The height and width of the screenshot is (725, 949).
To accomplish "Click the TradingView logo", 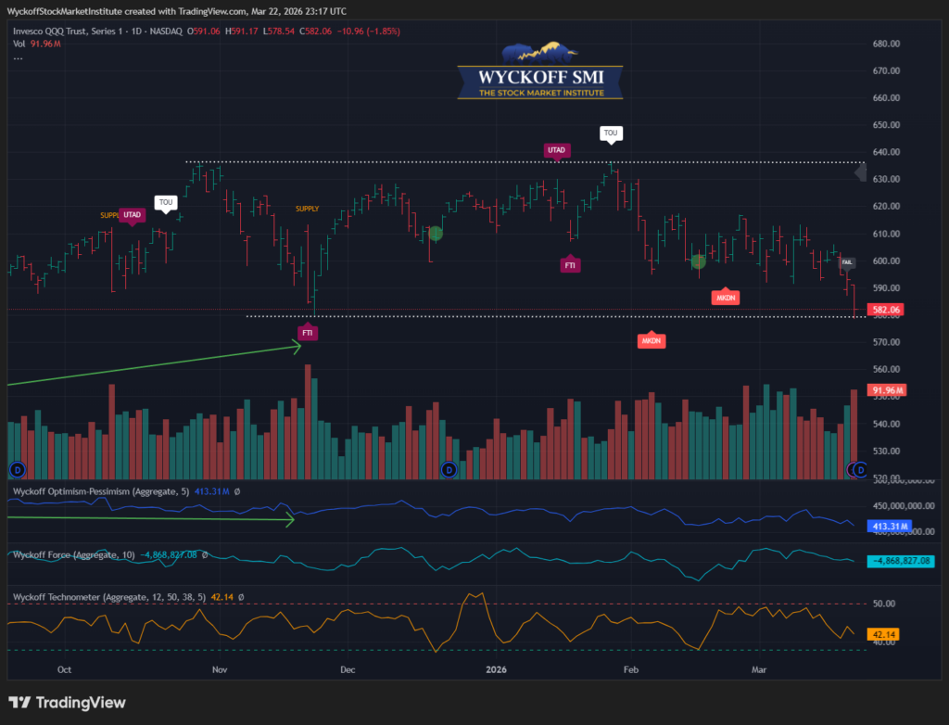I will pos(67,703).
